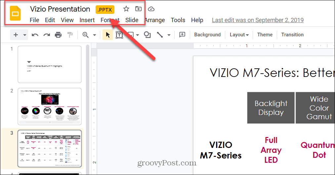Open the Insert menu
This screenshot has height=175, width=335.
87,20
